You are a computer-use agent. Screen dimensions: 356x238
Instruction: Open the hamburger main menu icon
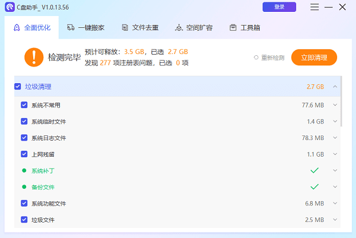coord(314,7)
